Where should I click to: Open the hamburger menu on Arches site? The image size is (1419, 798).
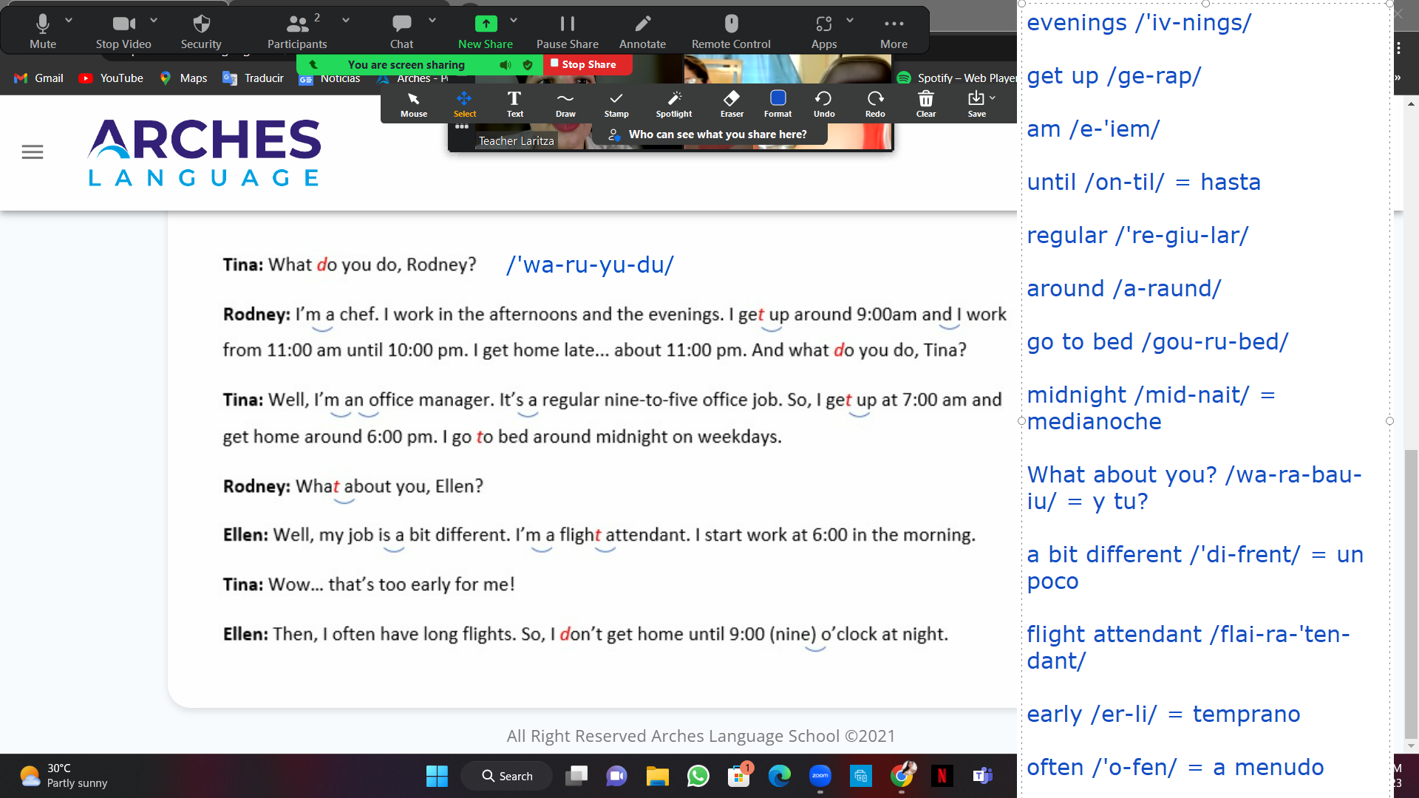coord(33,152)
